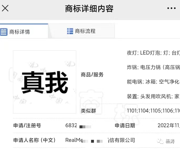This screenshot has height=149, width=180.
Task: Click the 商标流程 grid icon
Action: (70, 31)
